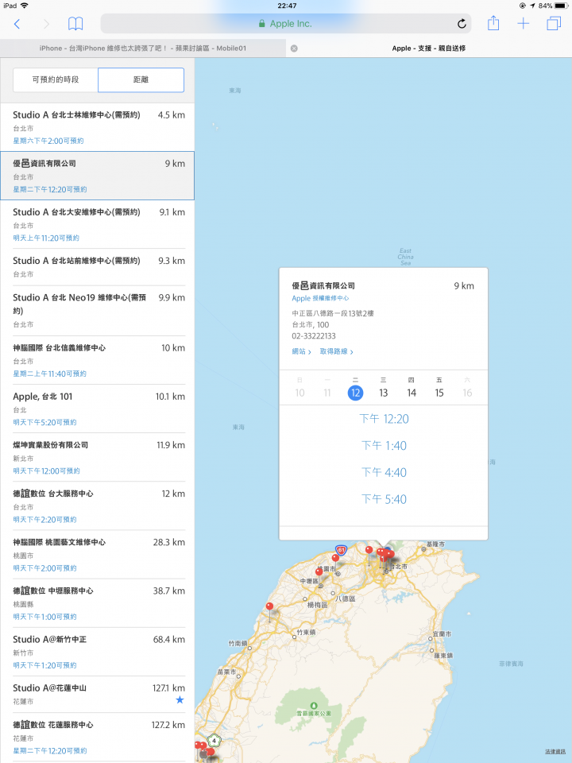Image resolution: width=572 pixels, height=763 pixels.
Task: Select Studio A@花蓮中山
Action: (97, 695)
